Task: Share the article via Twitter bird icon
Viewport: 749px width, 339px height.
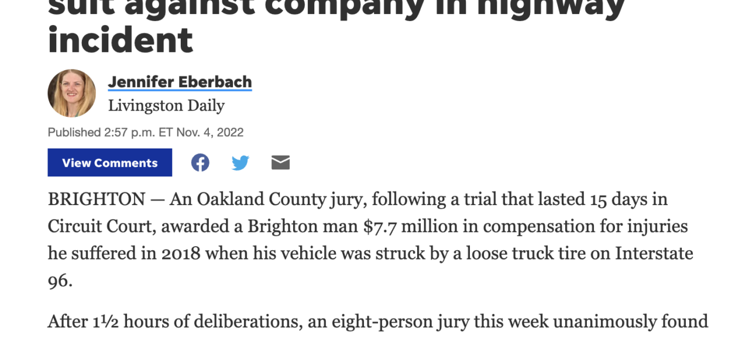Action: pos(240,162)
